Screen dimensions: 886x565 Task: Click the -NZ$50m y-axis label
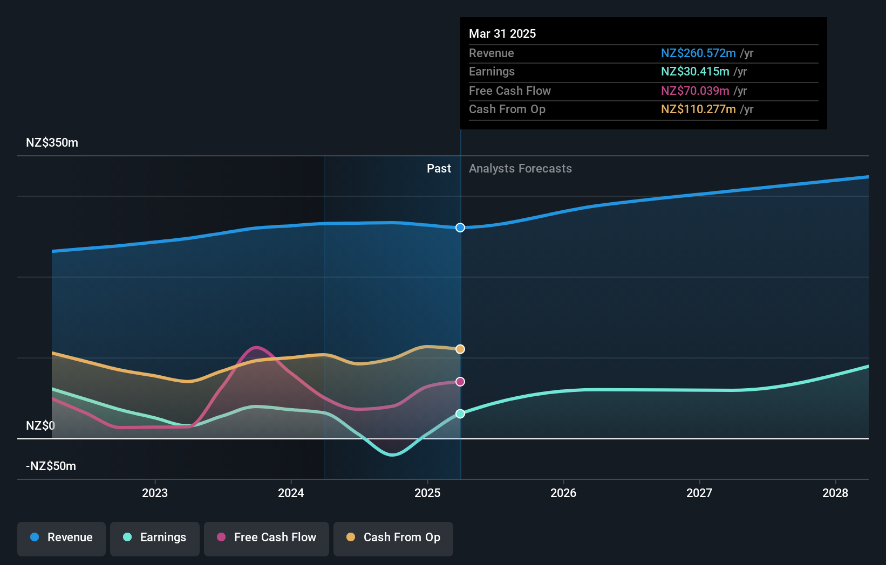(51, 466)
